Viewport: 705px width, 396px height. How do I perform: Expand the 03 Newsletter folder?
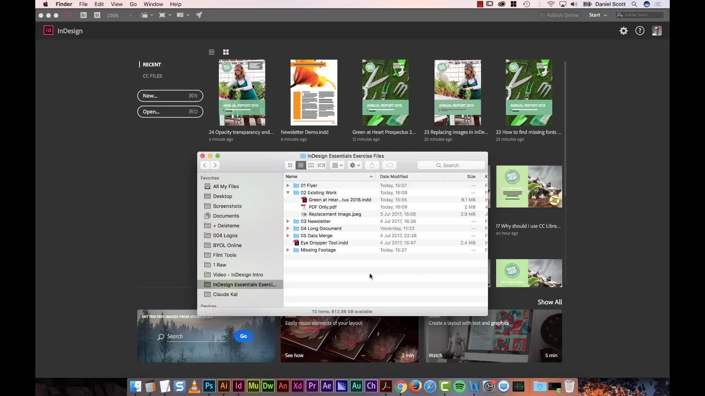pyautogui.click(x=288, y=221)
